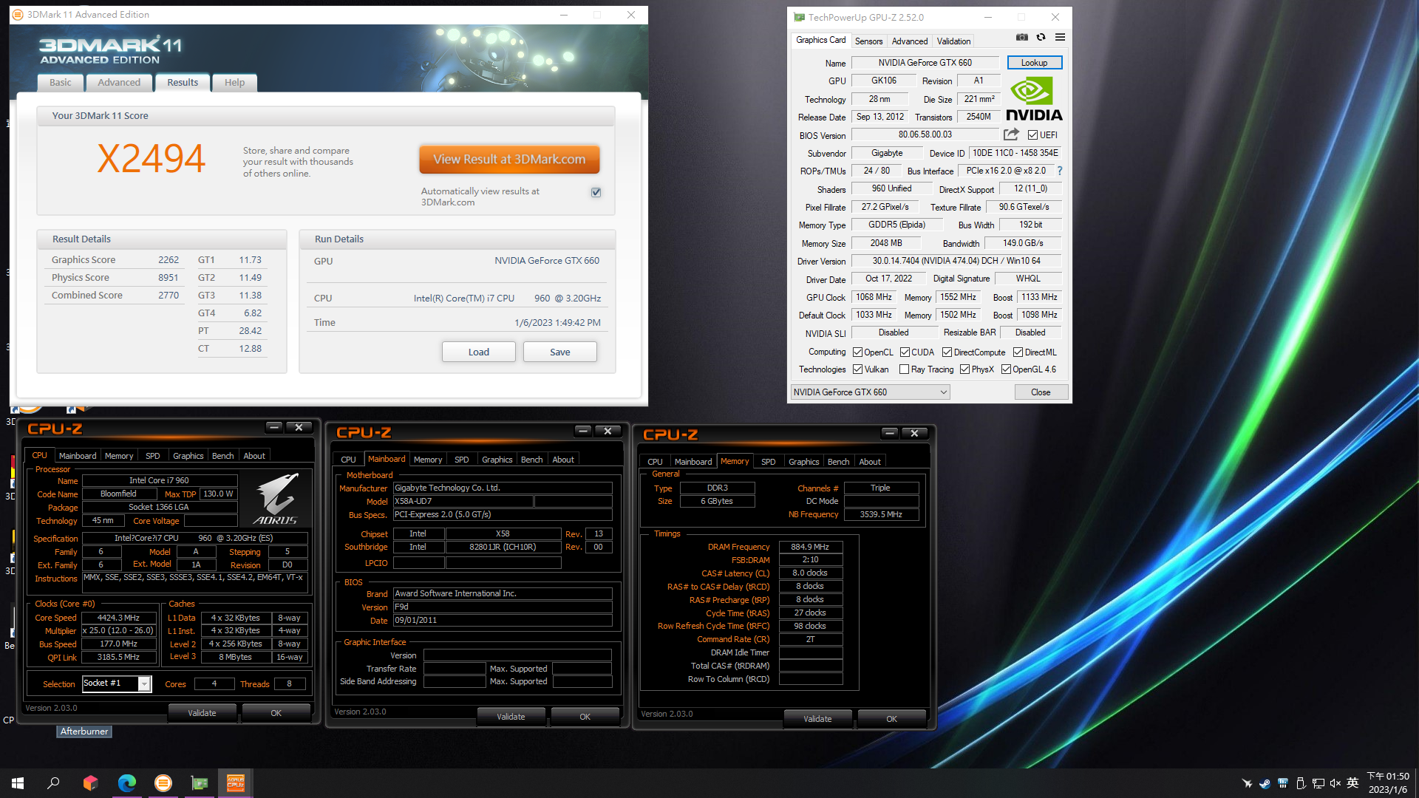Click Aorus logo in CPU-Z CPU window
The width and height of the screenshot is (1419, 798).
coord(276,500)
